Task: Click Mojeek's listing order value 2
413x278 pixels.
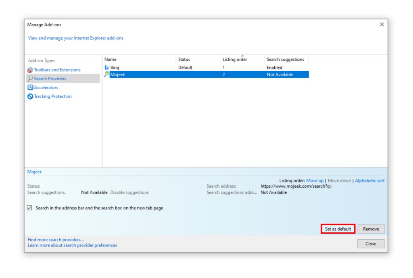Action: pyautogui.click(x=223, y=75)
